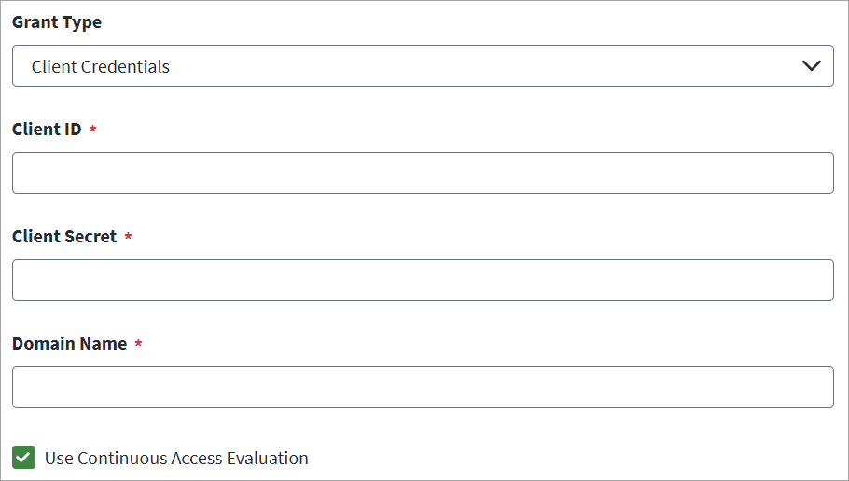Click the word Evaluation in checkbox label
Image resolution: width=849 pixels, height=481 pixels.
click(267, 459)
